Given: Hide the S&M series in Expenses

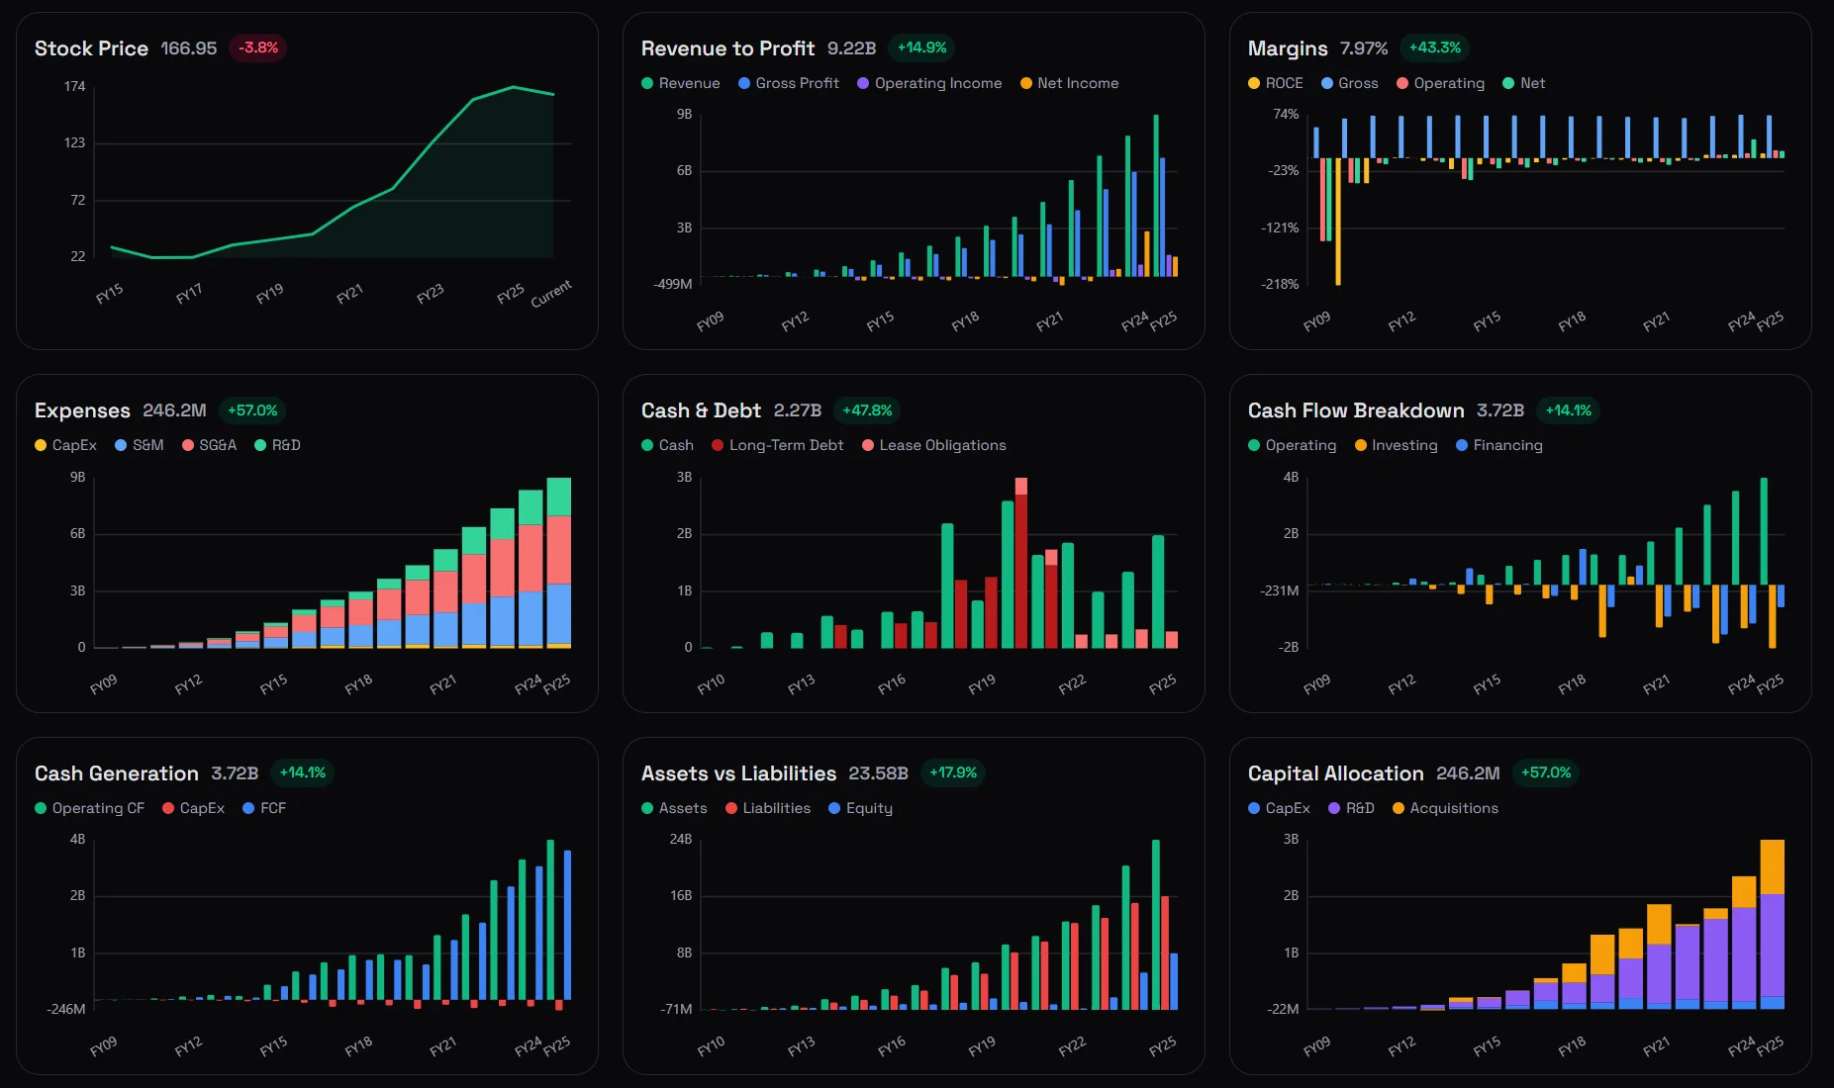Looking at the screenshot, I should 140,445.
